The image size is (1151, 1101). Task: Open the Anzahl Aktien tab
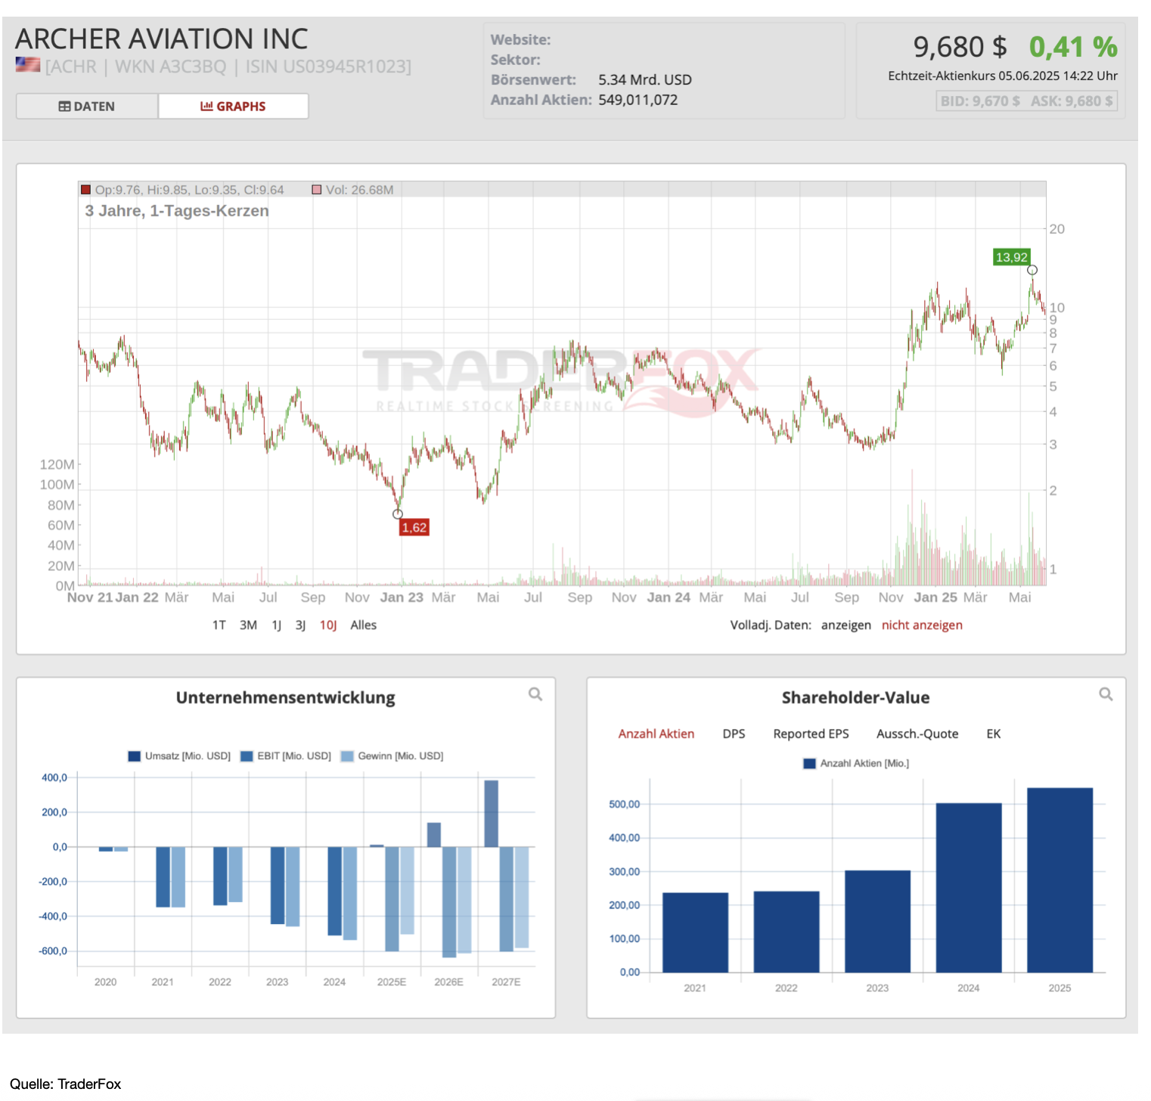[656, 734]
